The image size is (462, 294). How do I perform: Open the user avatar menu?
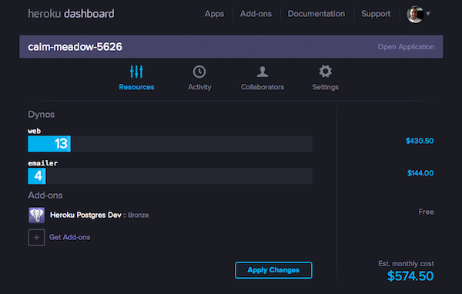click(x=415, y=14)
